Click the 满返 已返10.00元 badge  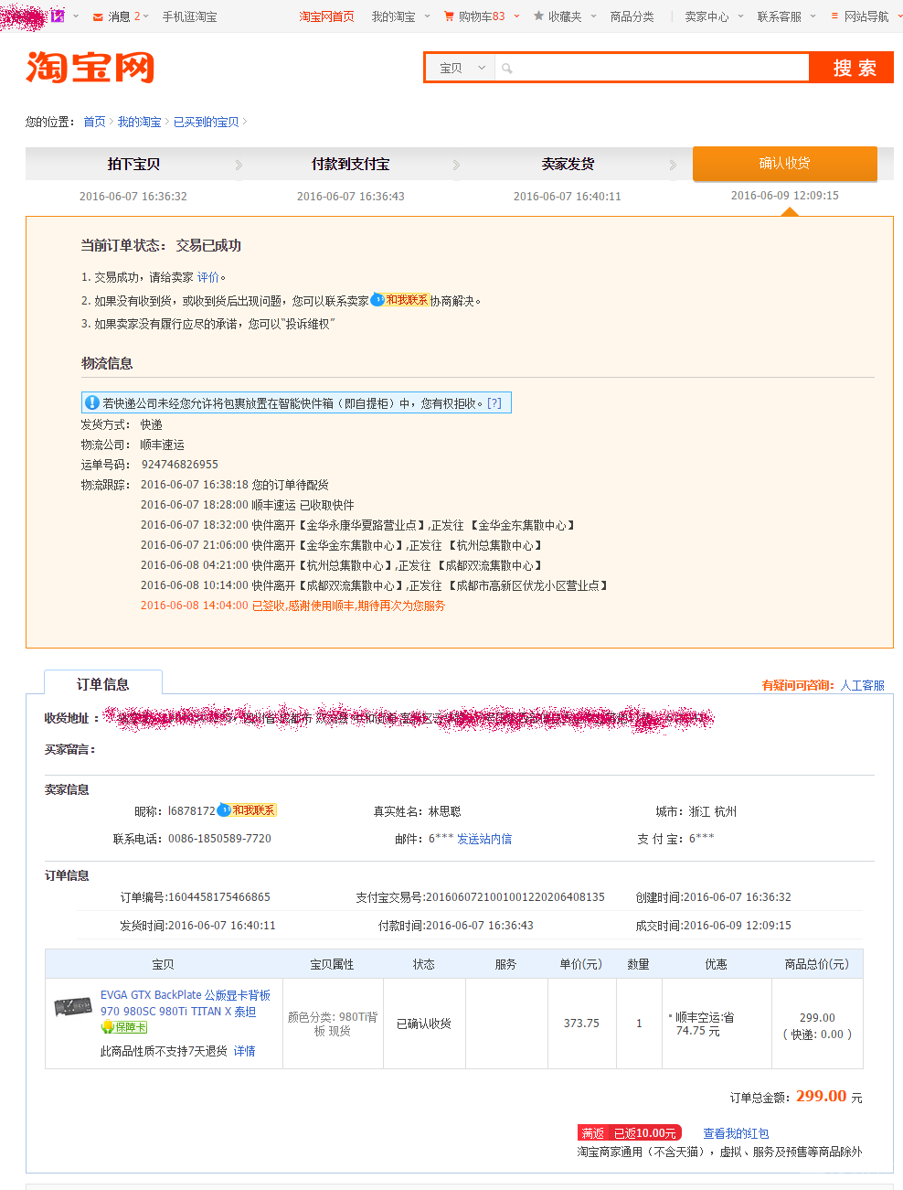(x=630, y=1133)
